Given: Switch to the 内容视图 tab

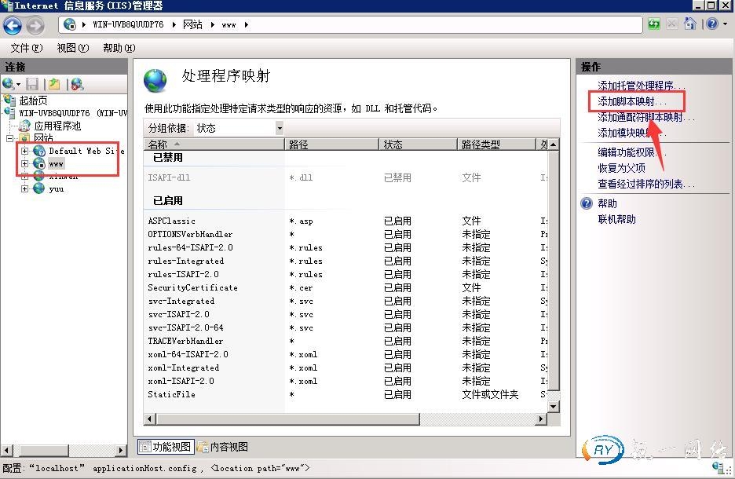Looking at the screenshot, I should click(223, 447).
